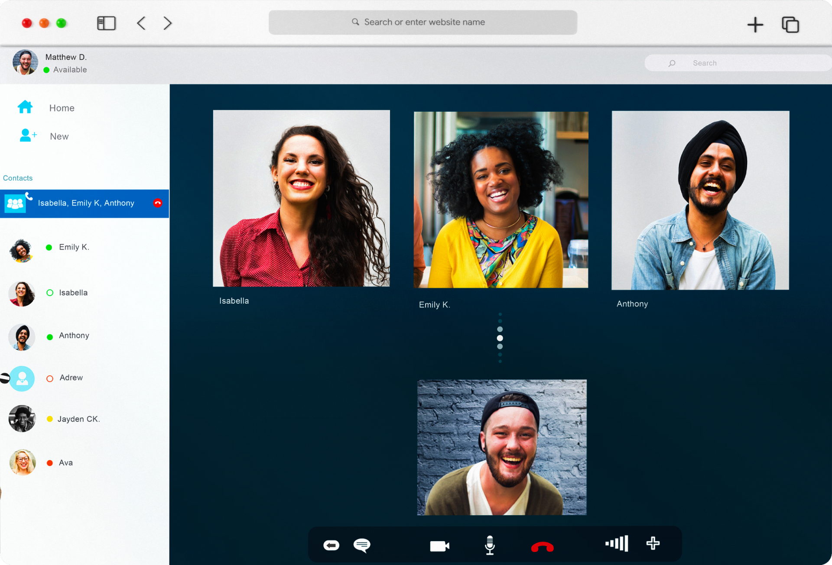The width and height of the screenshot is (832, 565).
Task: Go forward with the right chevron
Action: (x=168, y=23)
